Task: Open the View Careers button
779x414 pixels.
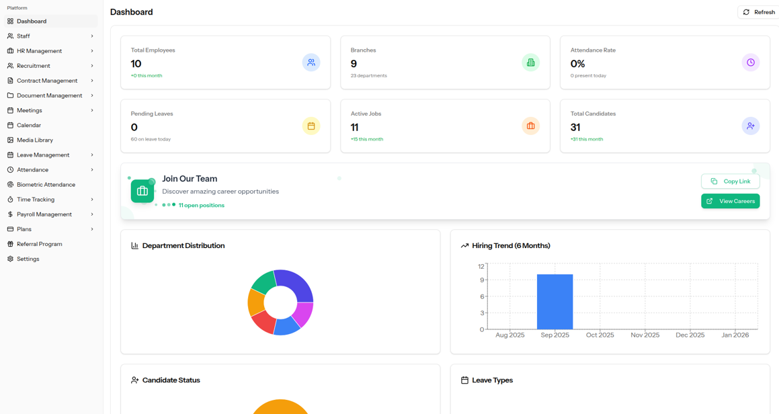Action: tap(730, 201)
